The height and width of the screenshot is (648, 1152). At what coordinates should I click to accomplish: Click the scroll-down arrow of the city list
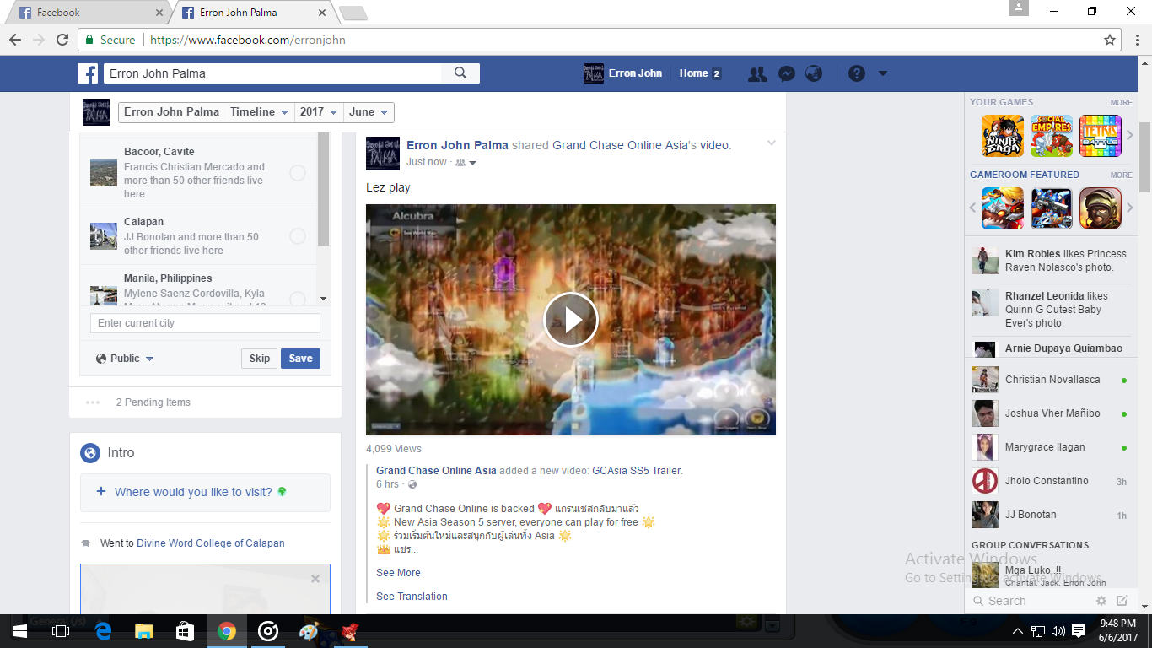[x=323, y=299]
